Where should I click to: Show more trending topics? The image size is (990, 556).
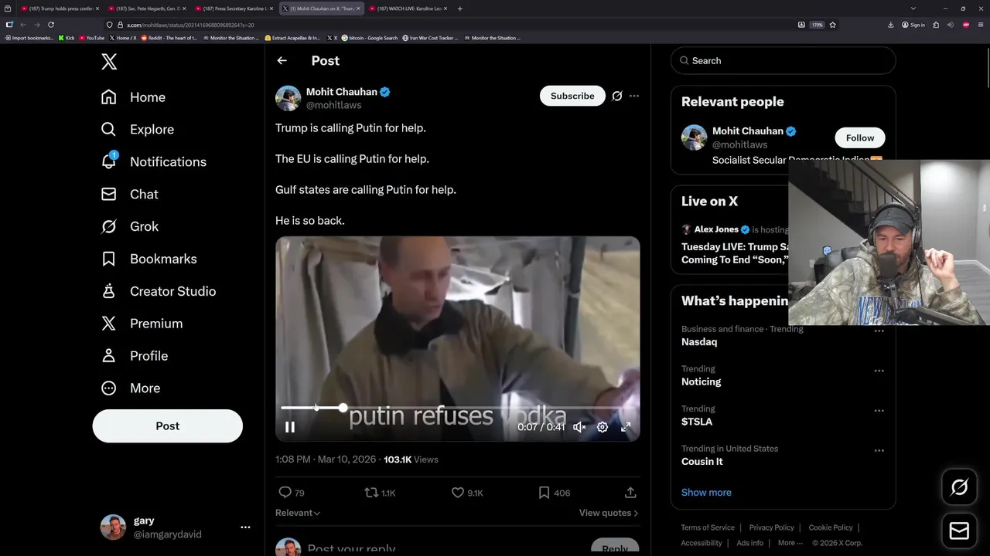tap(706, 492)
